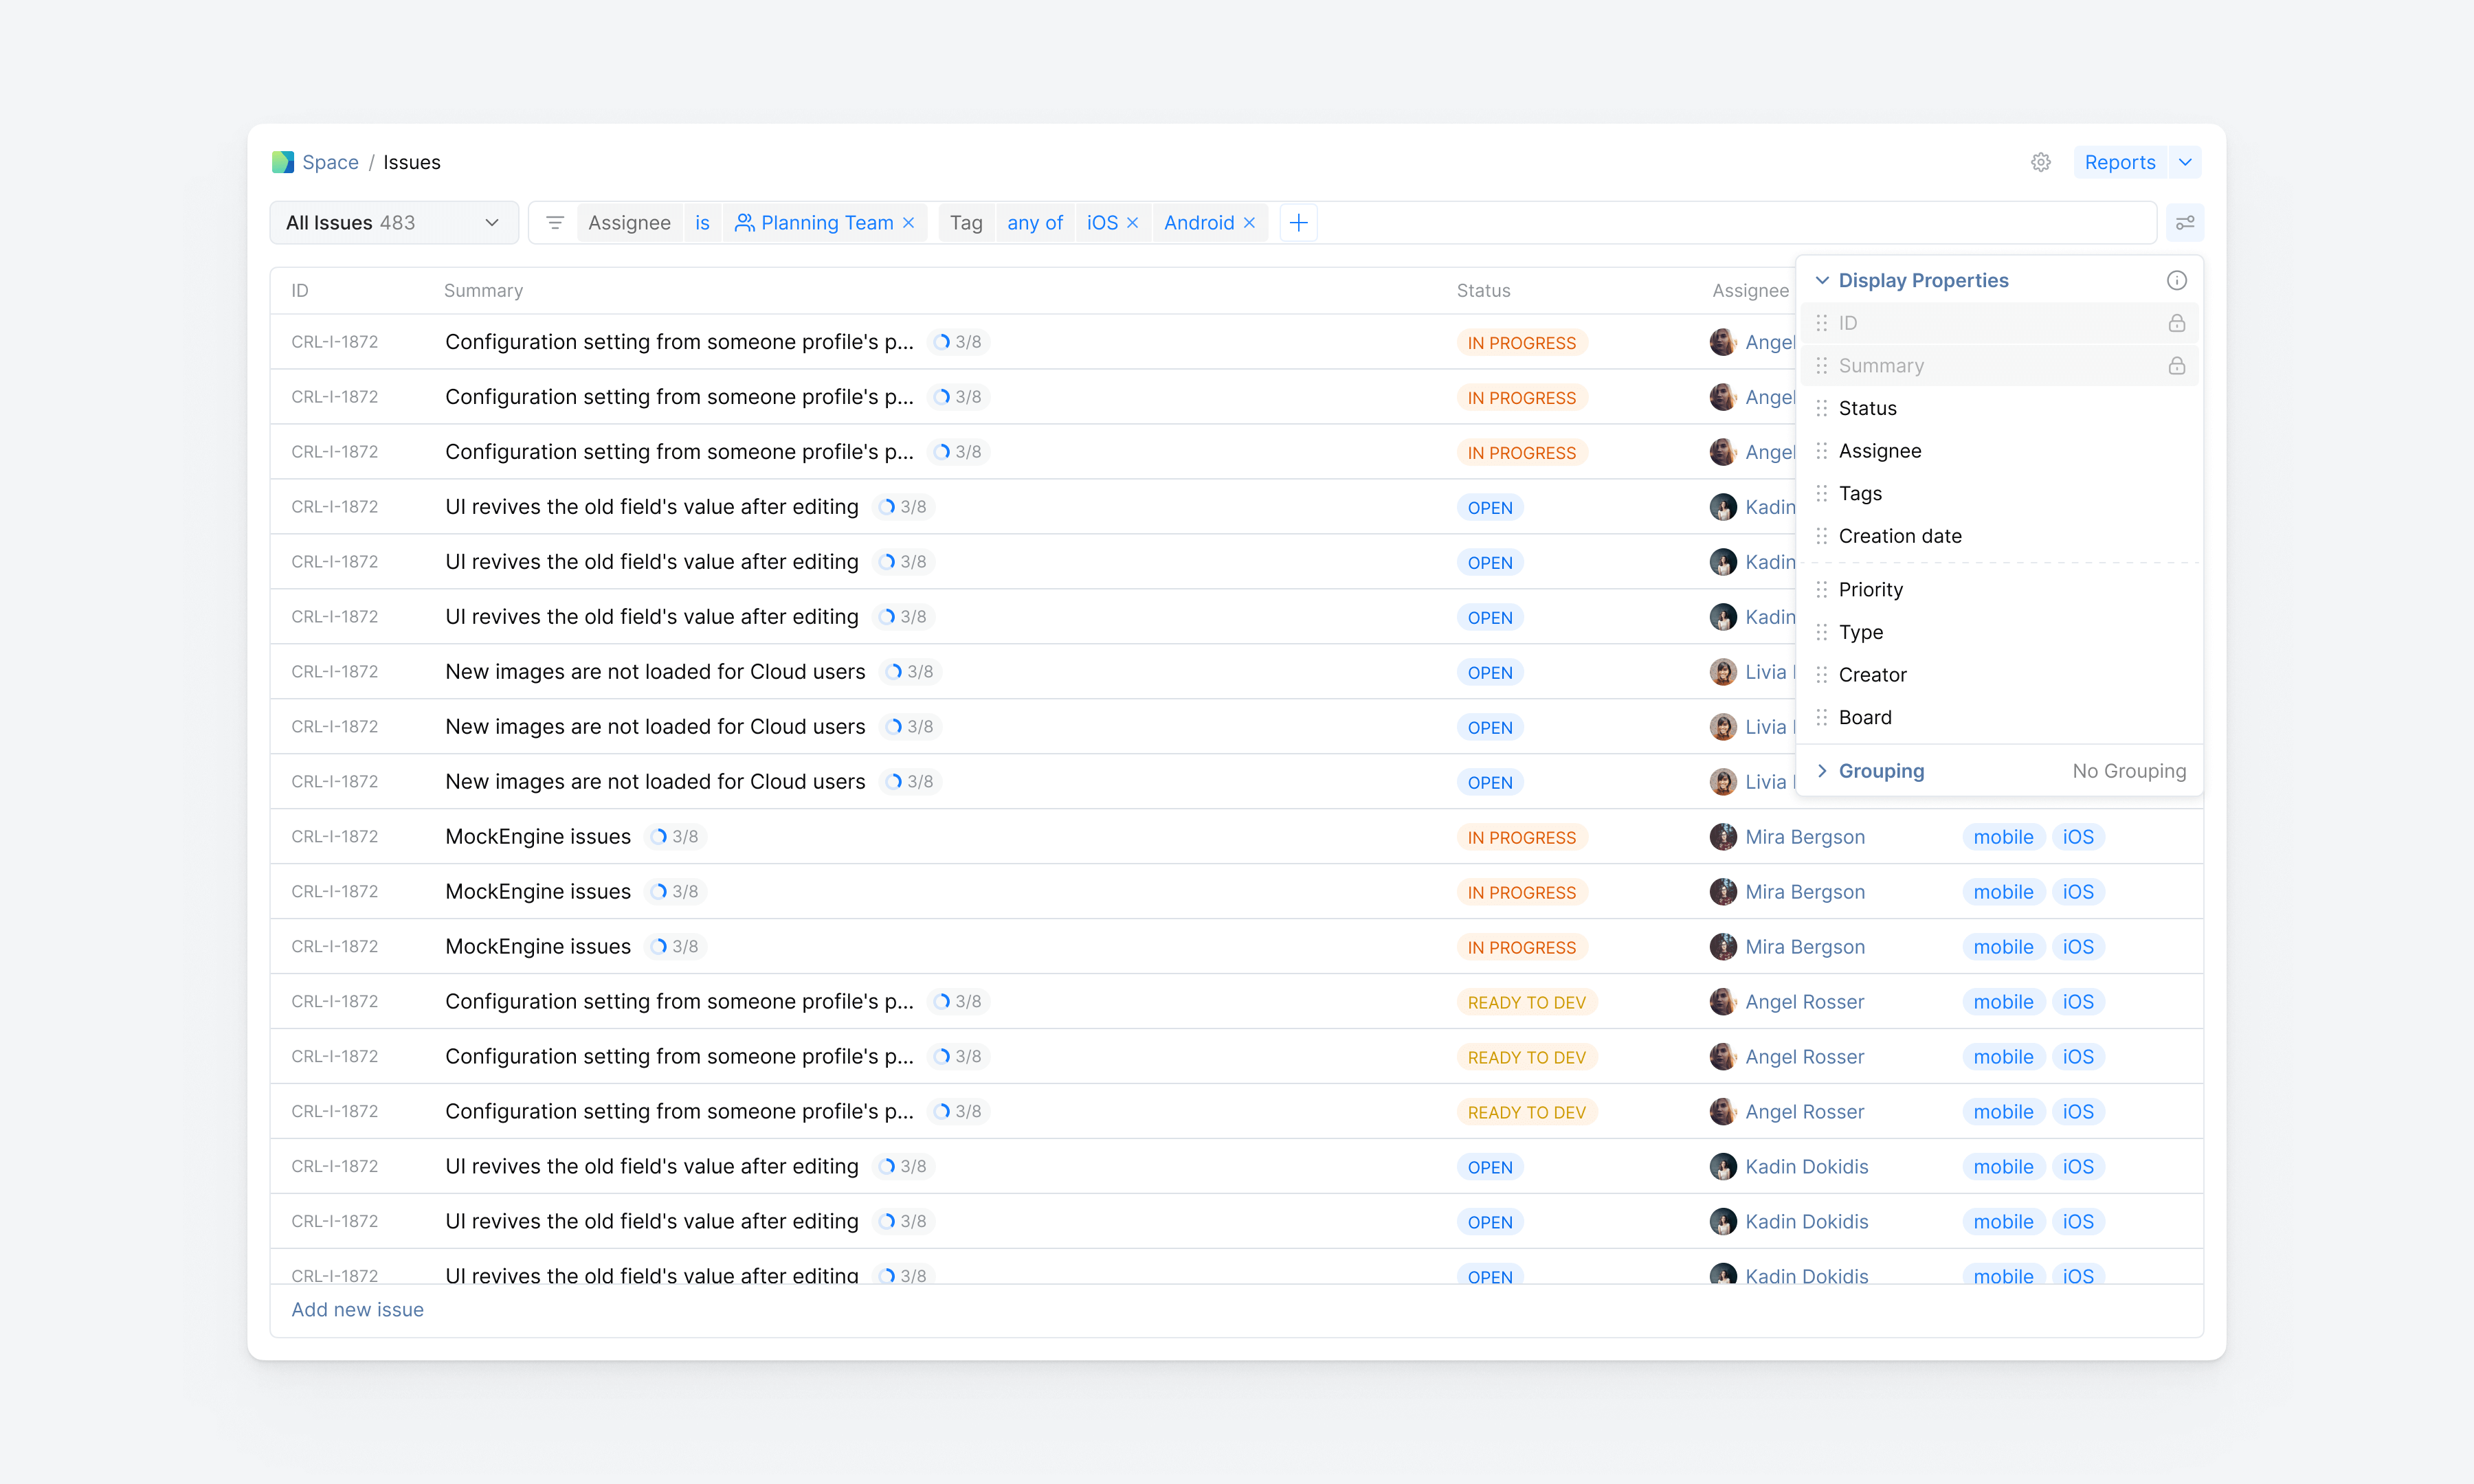
Task: Open the settings gear in the header
Action: [2041, 162]
